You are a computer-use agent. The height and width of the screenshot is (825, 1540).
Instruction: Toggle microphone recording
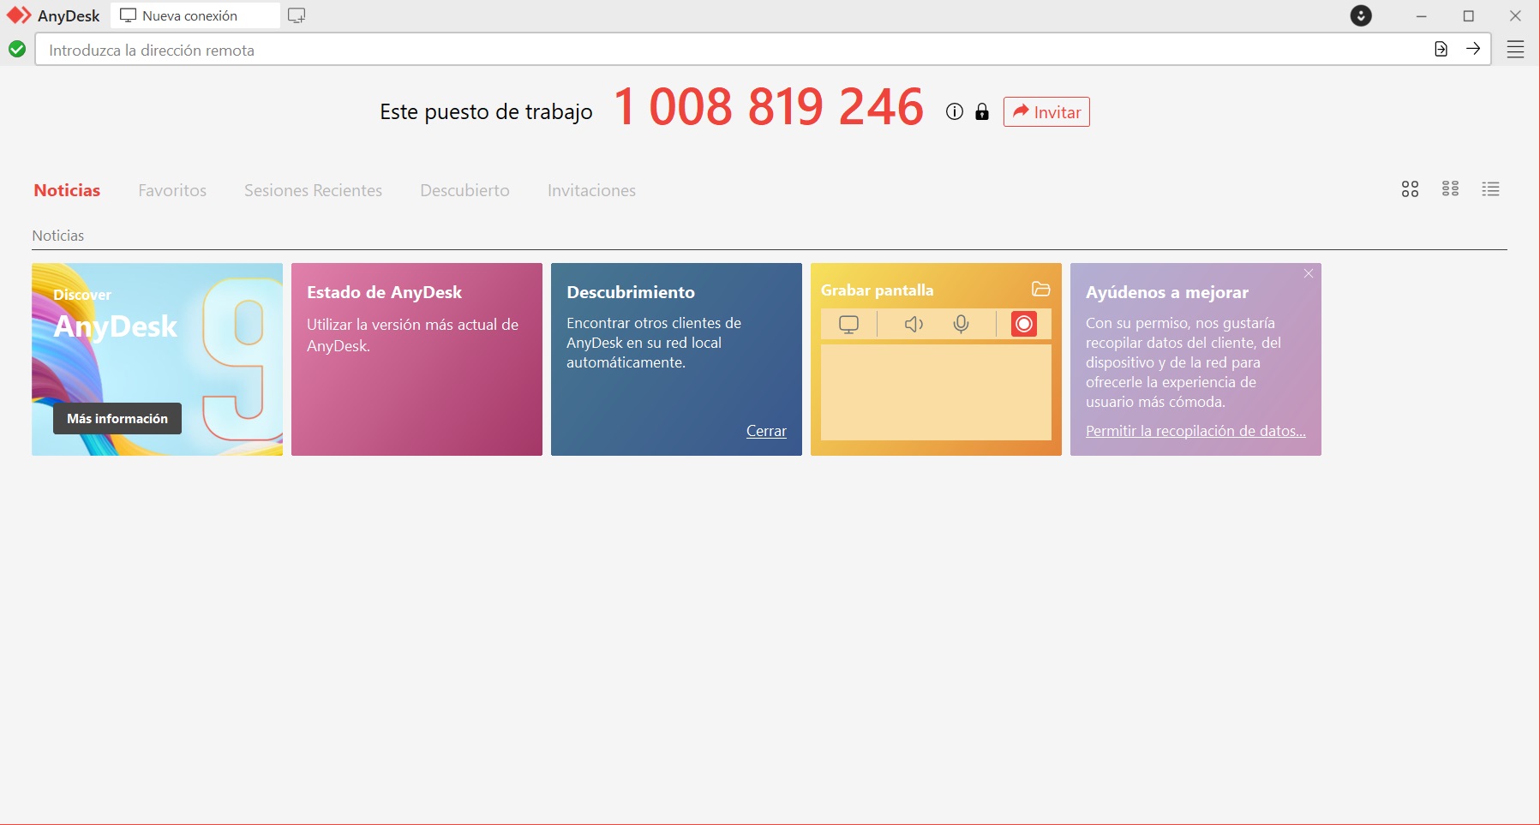[961, 324]
